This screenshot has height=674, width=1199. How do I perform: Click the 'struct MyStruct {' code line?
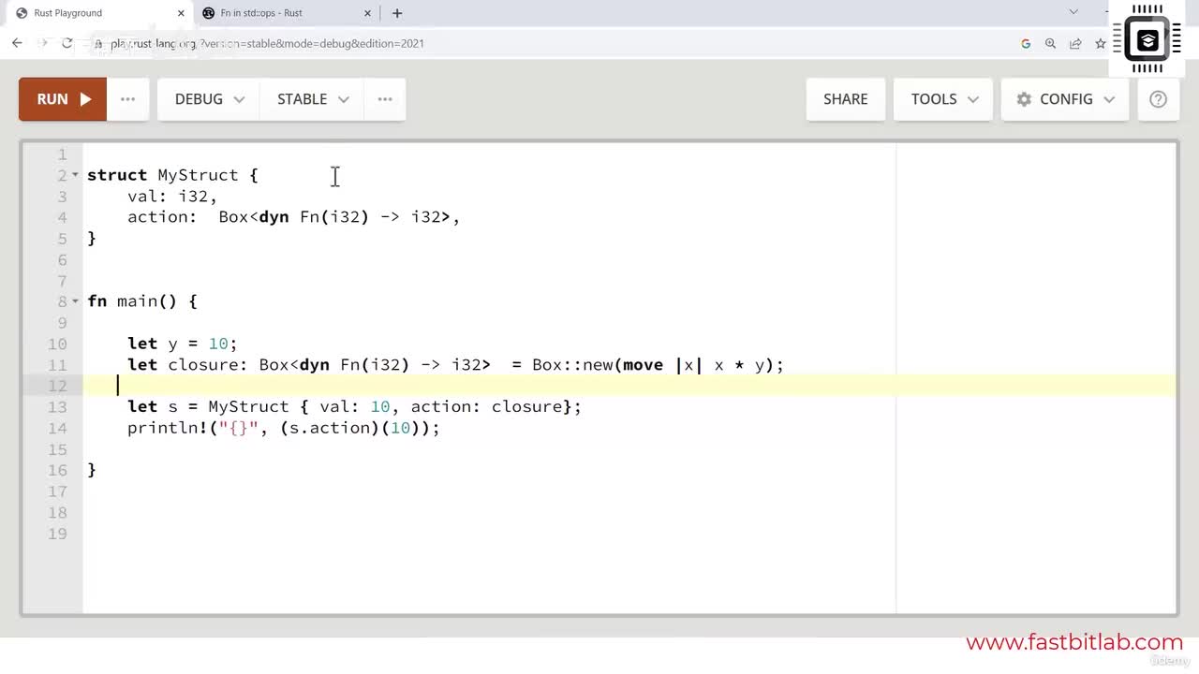tap(172, 175)
